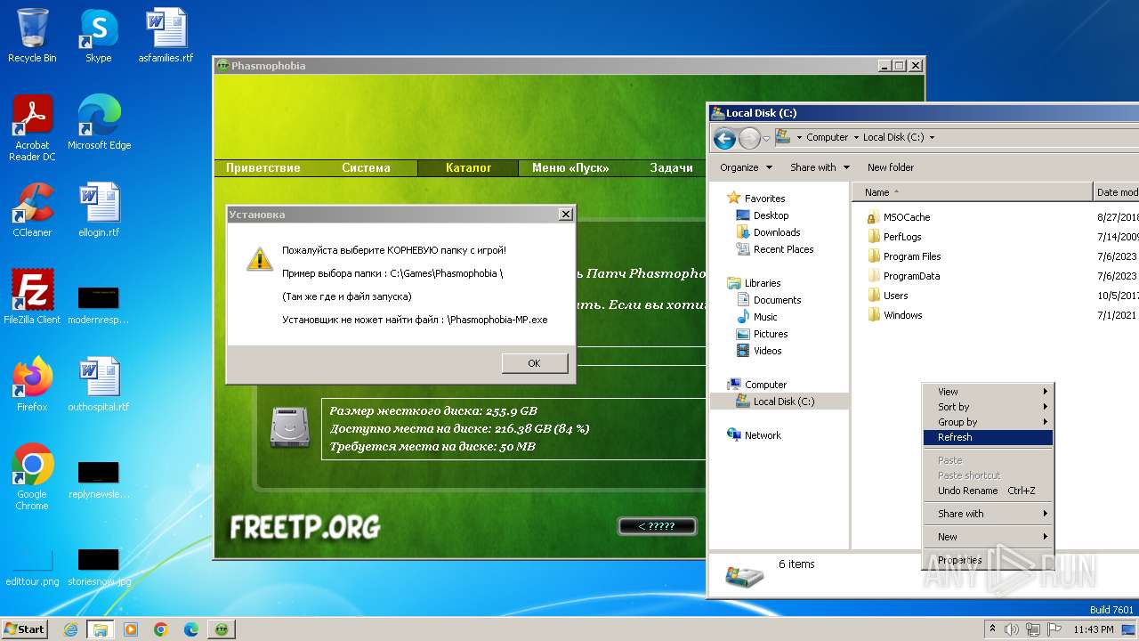Open CCleaner desktop shortcut
This screenshot has height=641, width=1139.
[x=32, y=209]
